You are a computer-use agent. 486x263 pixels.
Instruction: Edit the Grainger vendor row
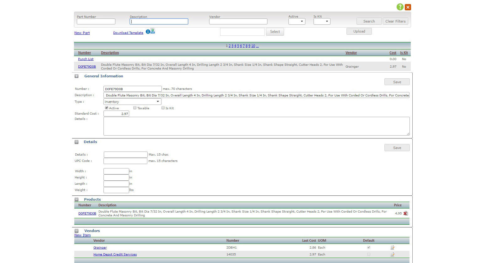[x=392, y=248]
